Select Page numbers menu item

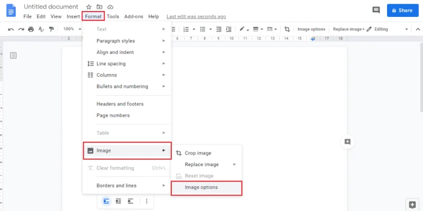tap(127, 116)
